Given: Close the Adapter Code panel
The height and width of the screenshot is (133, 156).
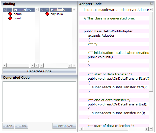Looking at the screenshot, I should tap(151, 4).
